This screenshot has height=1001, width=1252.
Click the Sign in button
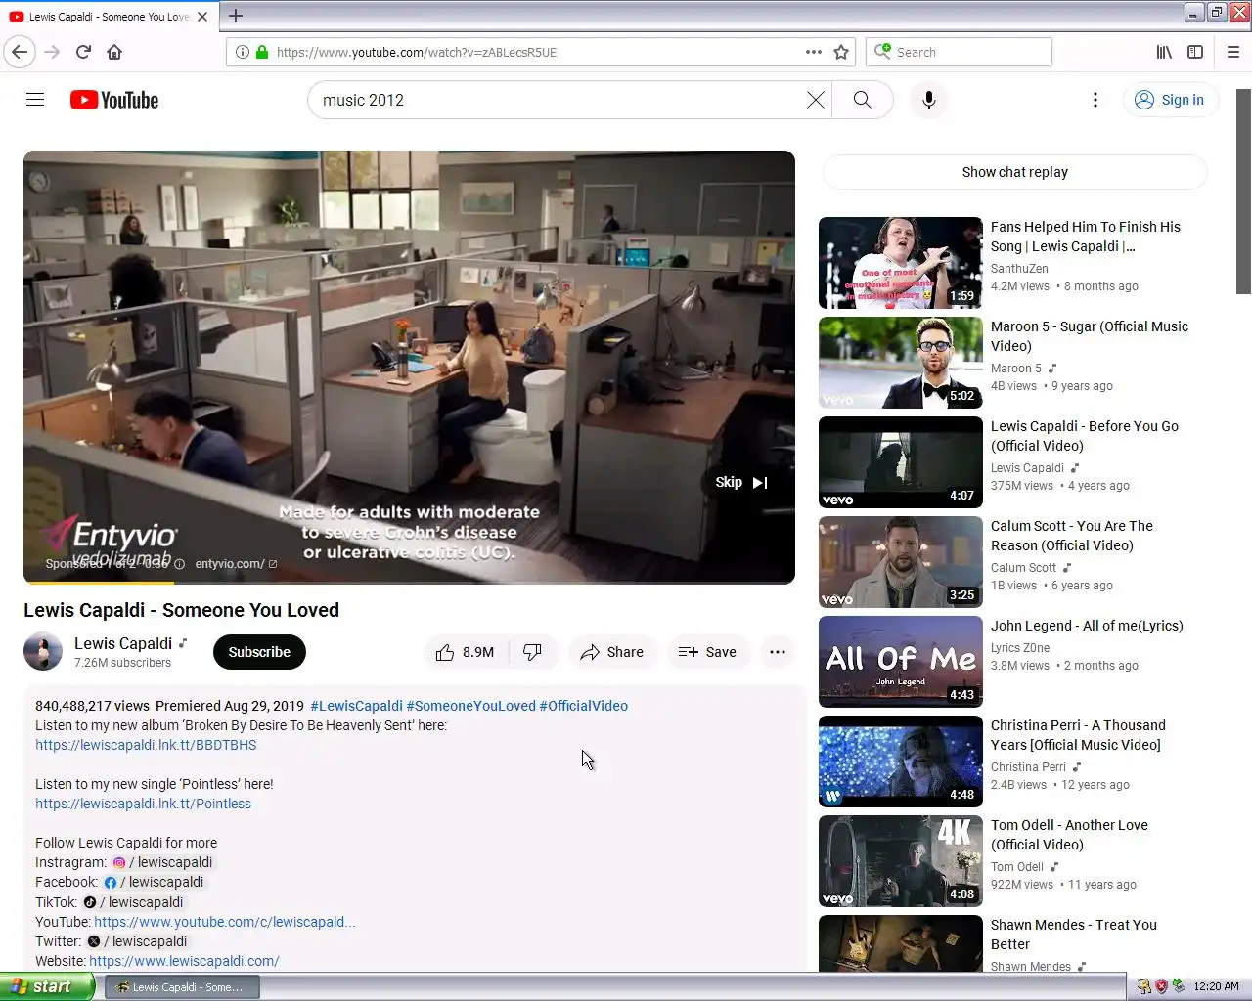pos(1170,100)
